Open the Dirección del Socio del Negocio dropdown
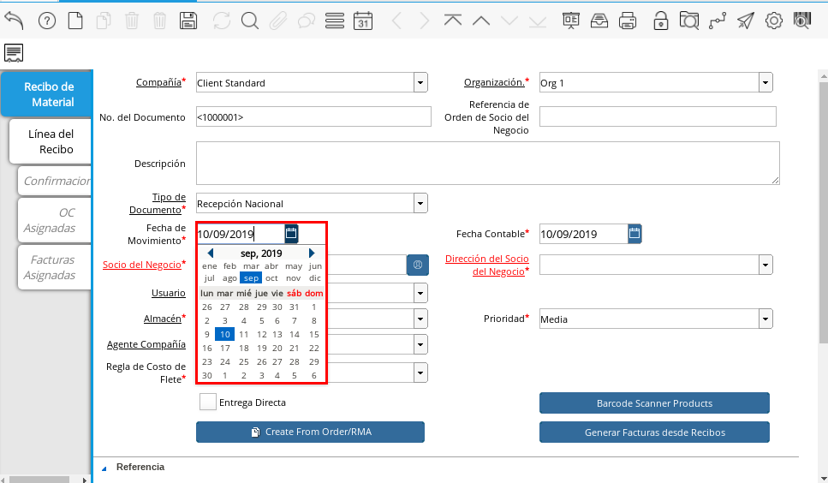Screen dimensions: 828x483 click(x=765, y=265)
